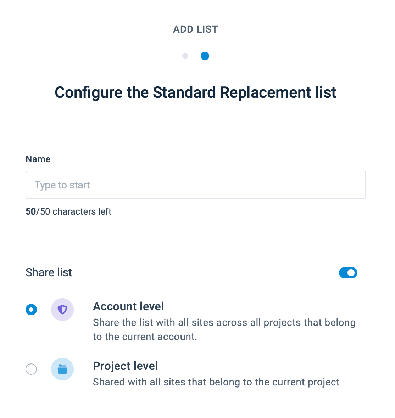Click 'Share the list with all sites' description
The image size is (395, 418).
224,323
